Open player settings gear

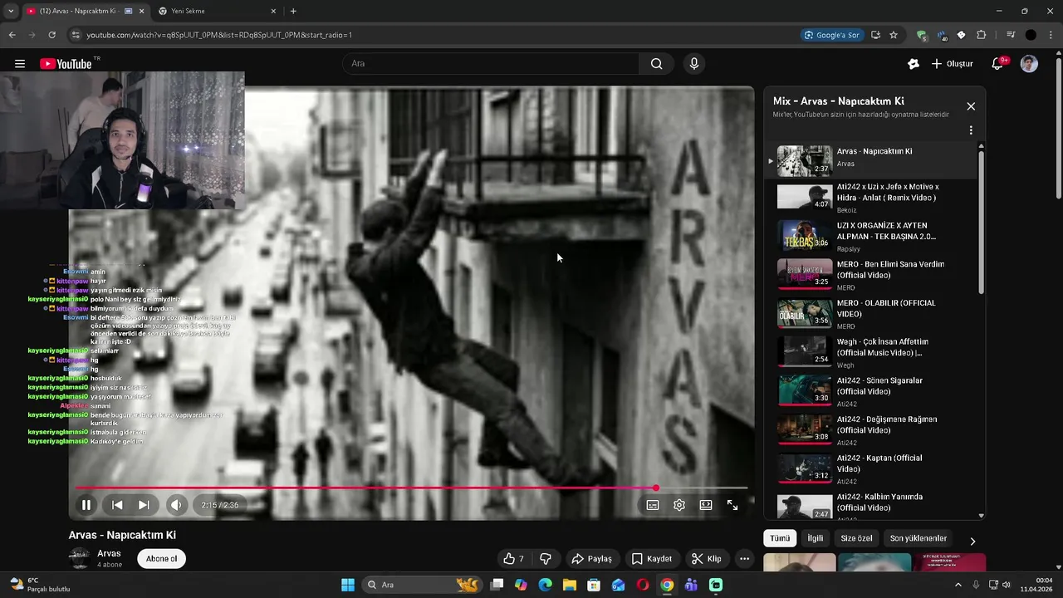pos(679,505)
